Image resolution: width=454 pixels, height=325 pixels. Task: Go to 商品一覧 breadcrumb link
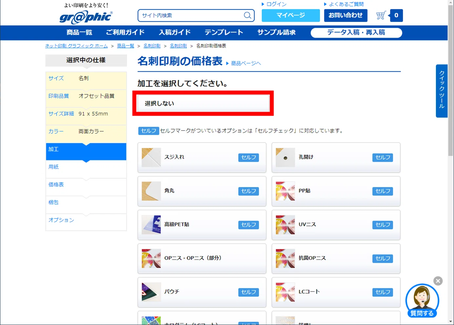tap(126, 46)
